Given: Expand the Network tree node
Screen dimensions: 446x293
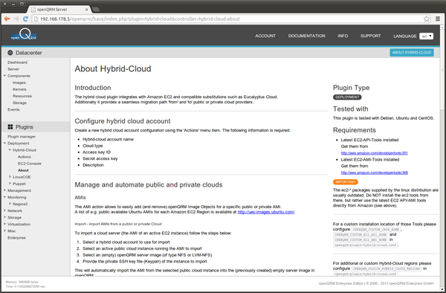Looking at the screenshot, I should [x=4, y=210].
